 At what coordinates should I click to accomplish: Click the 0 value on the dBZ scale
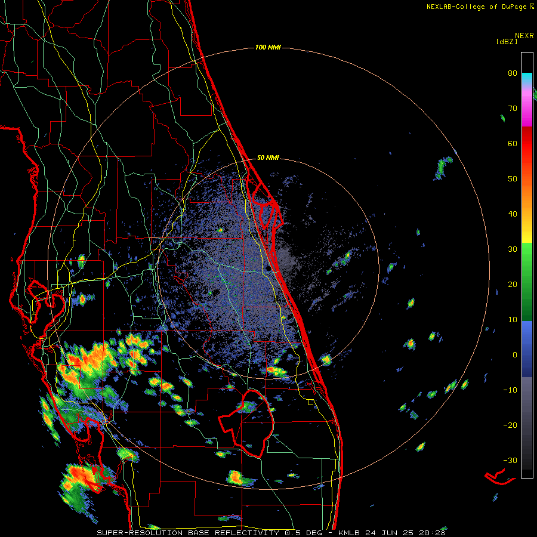click(x=515, y=355)
